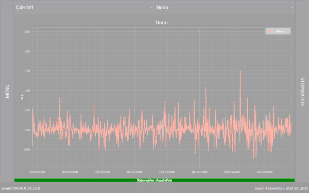
Task: Click the 10:16:42:000 time axis label
Action: point(37,172)
